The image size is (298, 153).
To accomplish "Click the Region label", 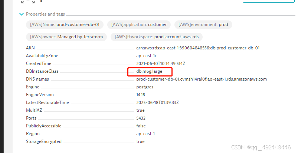I will (x=33, y=134).
